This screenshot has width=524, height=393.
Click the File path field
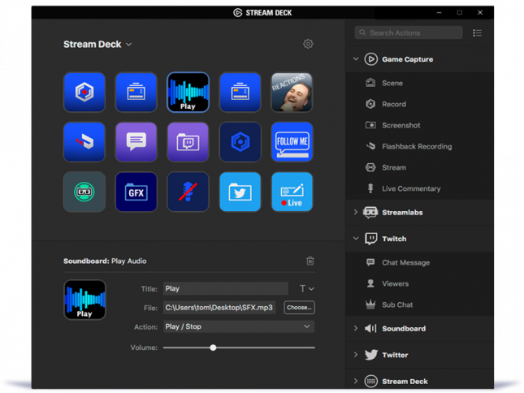click(219, 308)
